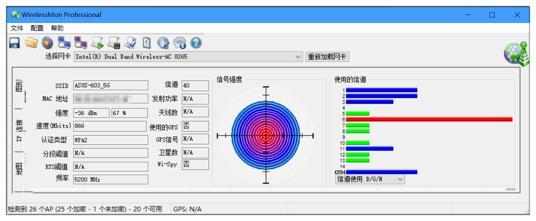Screen dimensions: 536x221
Task: Click the red-blue target icon in toolbar
Action: click(47, 43)
